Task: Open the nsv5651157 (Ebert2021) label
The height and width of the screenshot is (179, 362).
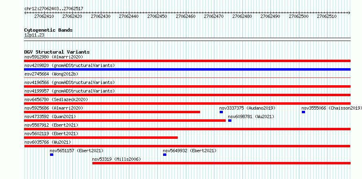Action: pyautogui.click(x=76, y=151)
